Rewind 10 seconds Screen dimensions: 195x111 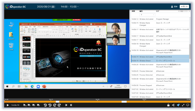tap(50, 105)
